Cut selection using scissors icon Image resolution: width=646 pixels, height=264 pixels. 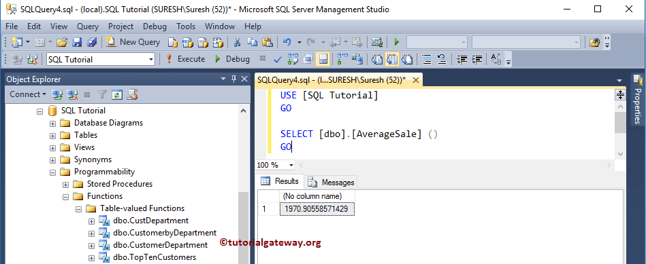coord(238,42)
